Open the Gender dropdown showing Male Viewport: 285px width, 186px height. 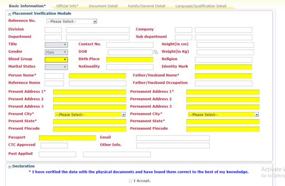click(x=56, y=52)
